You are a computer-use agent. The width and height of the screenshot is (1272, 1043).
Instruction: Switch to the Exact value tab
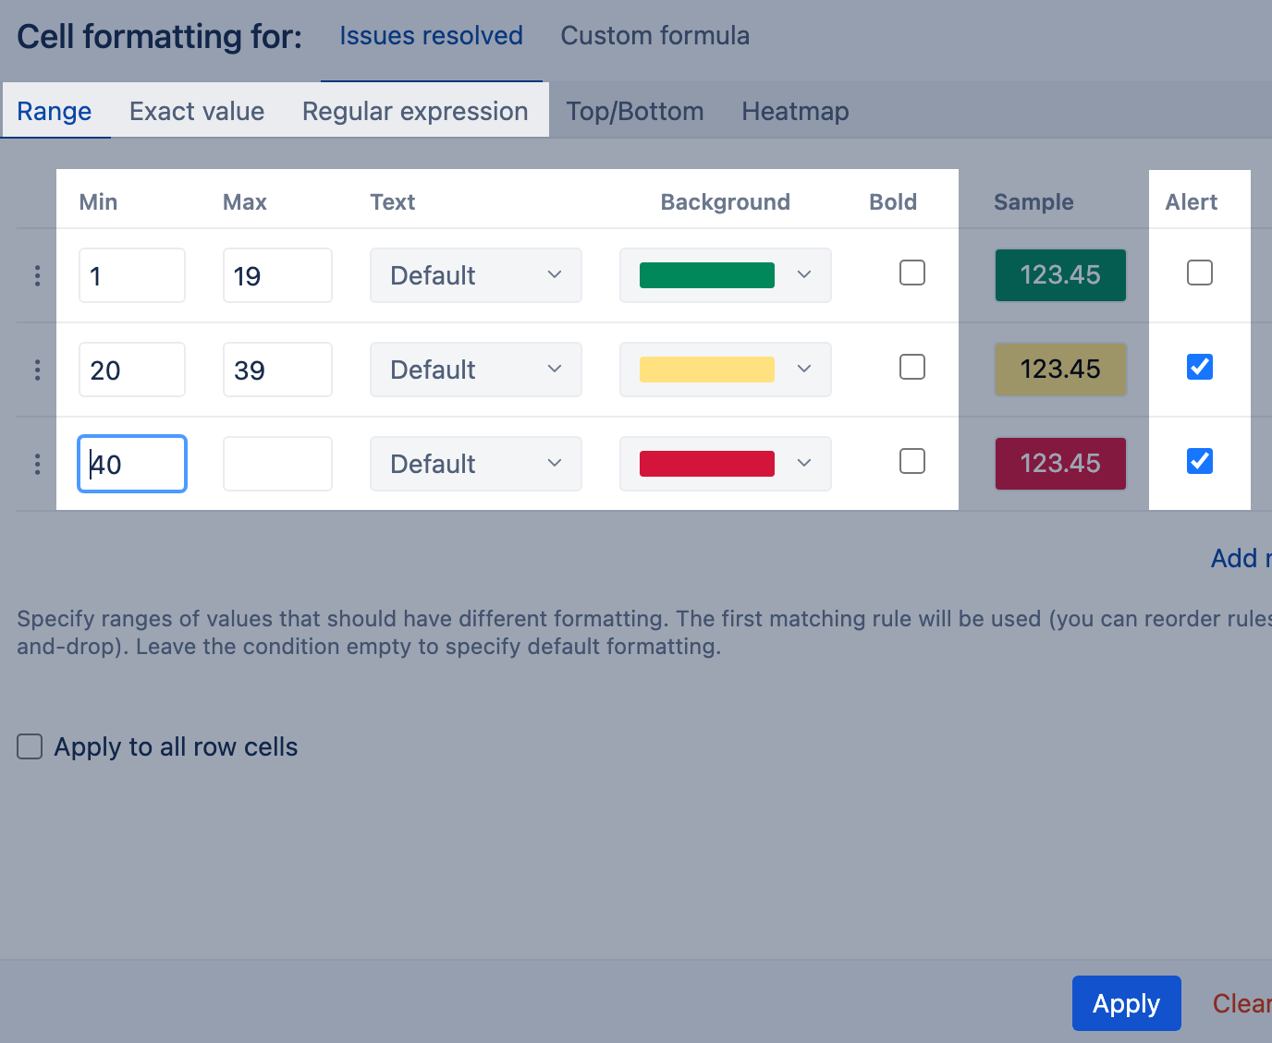click(x=196, y=111)
